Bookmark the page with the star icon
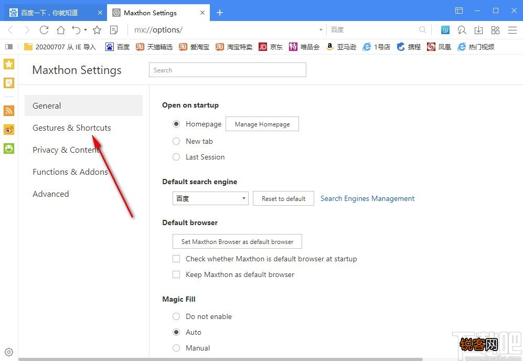 97,30
